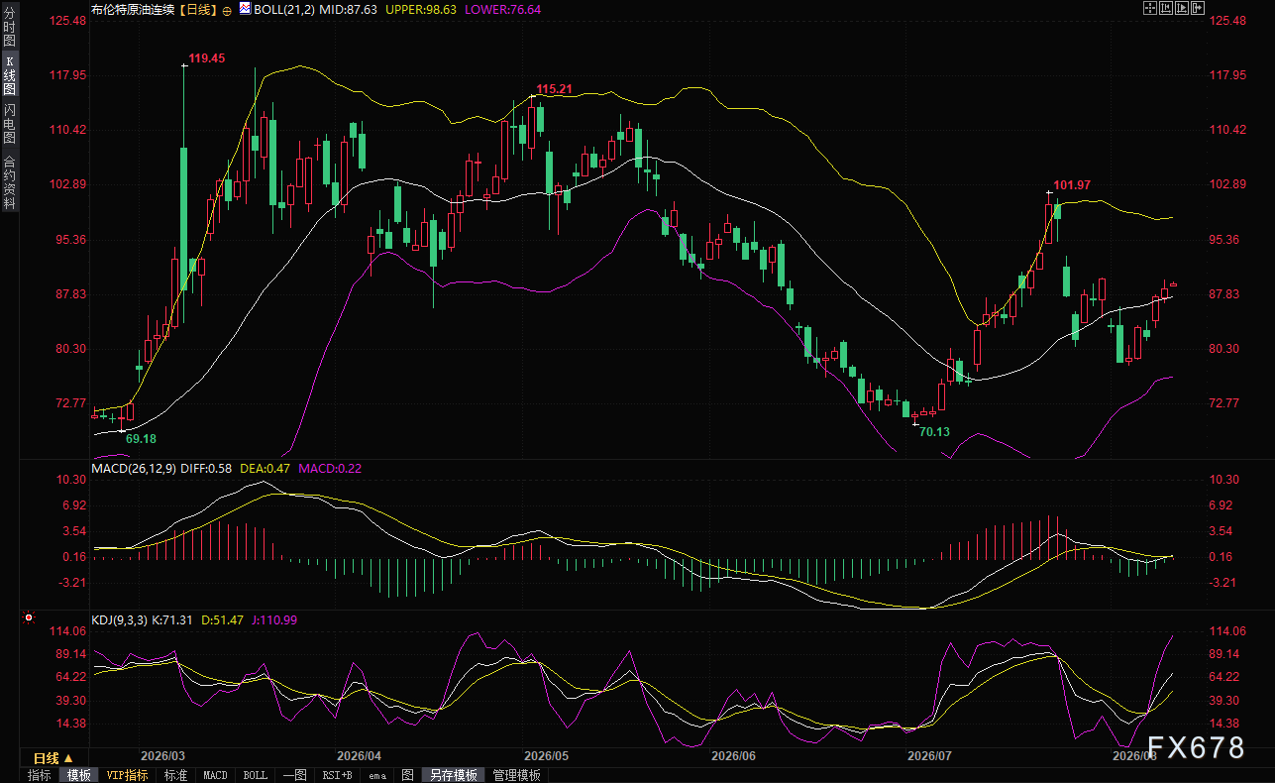Open the 合约资料 sidebar item
Viewport: 1275px width, 783px height.
coord(10,181)
